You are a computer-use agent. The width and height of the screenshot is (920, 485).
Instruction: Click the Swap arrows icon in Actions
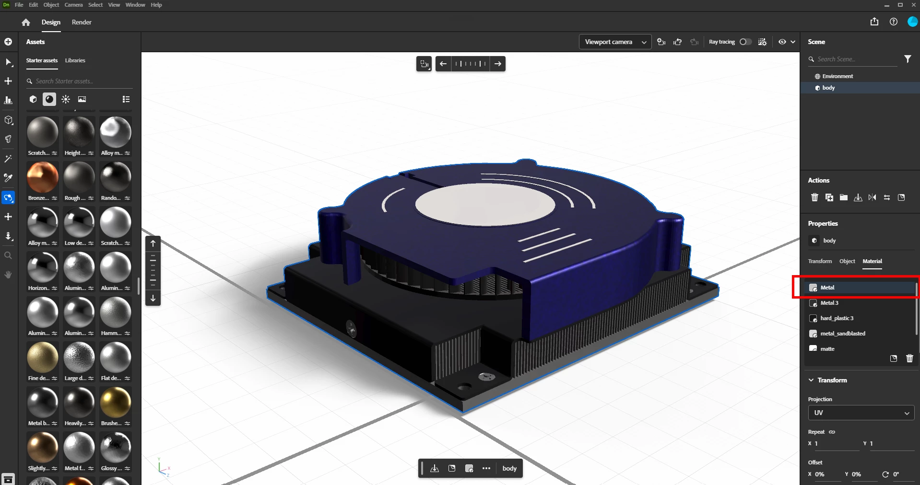tap(887, 197)
